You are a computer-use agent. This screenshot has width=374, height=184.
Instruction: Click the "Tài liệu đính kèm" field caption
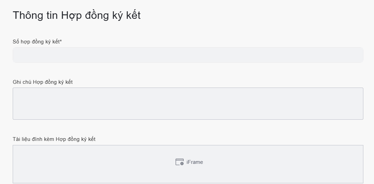pyautogui.click(x=33, y=139)
